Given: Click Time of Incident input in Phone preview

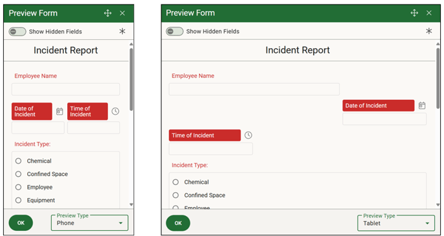Looking at the screenshot, I should [x=94, y=128].
